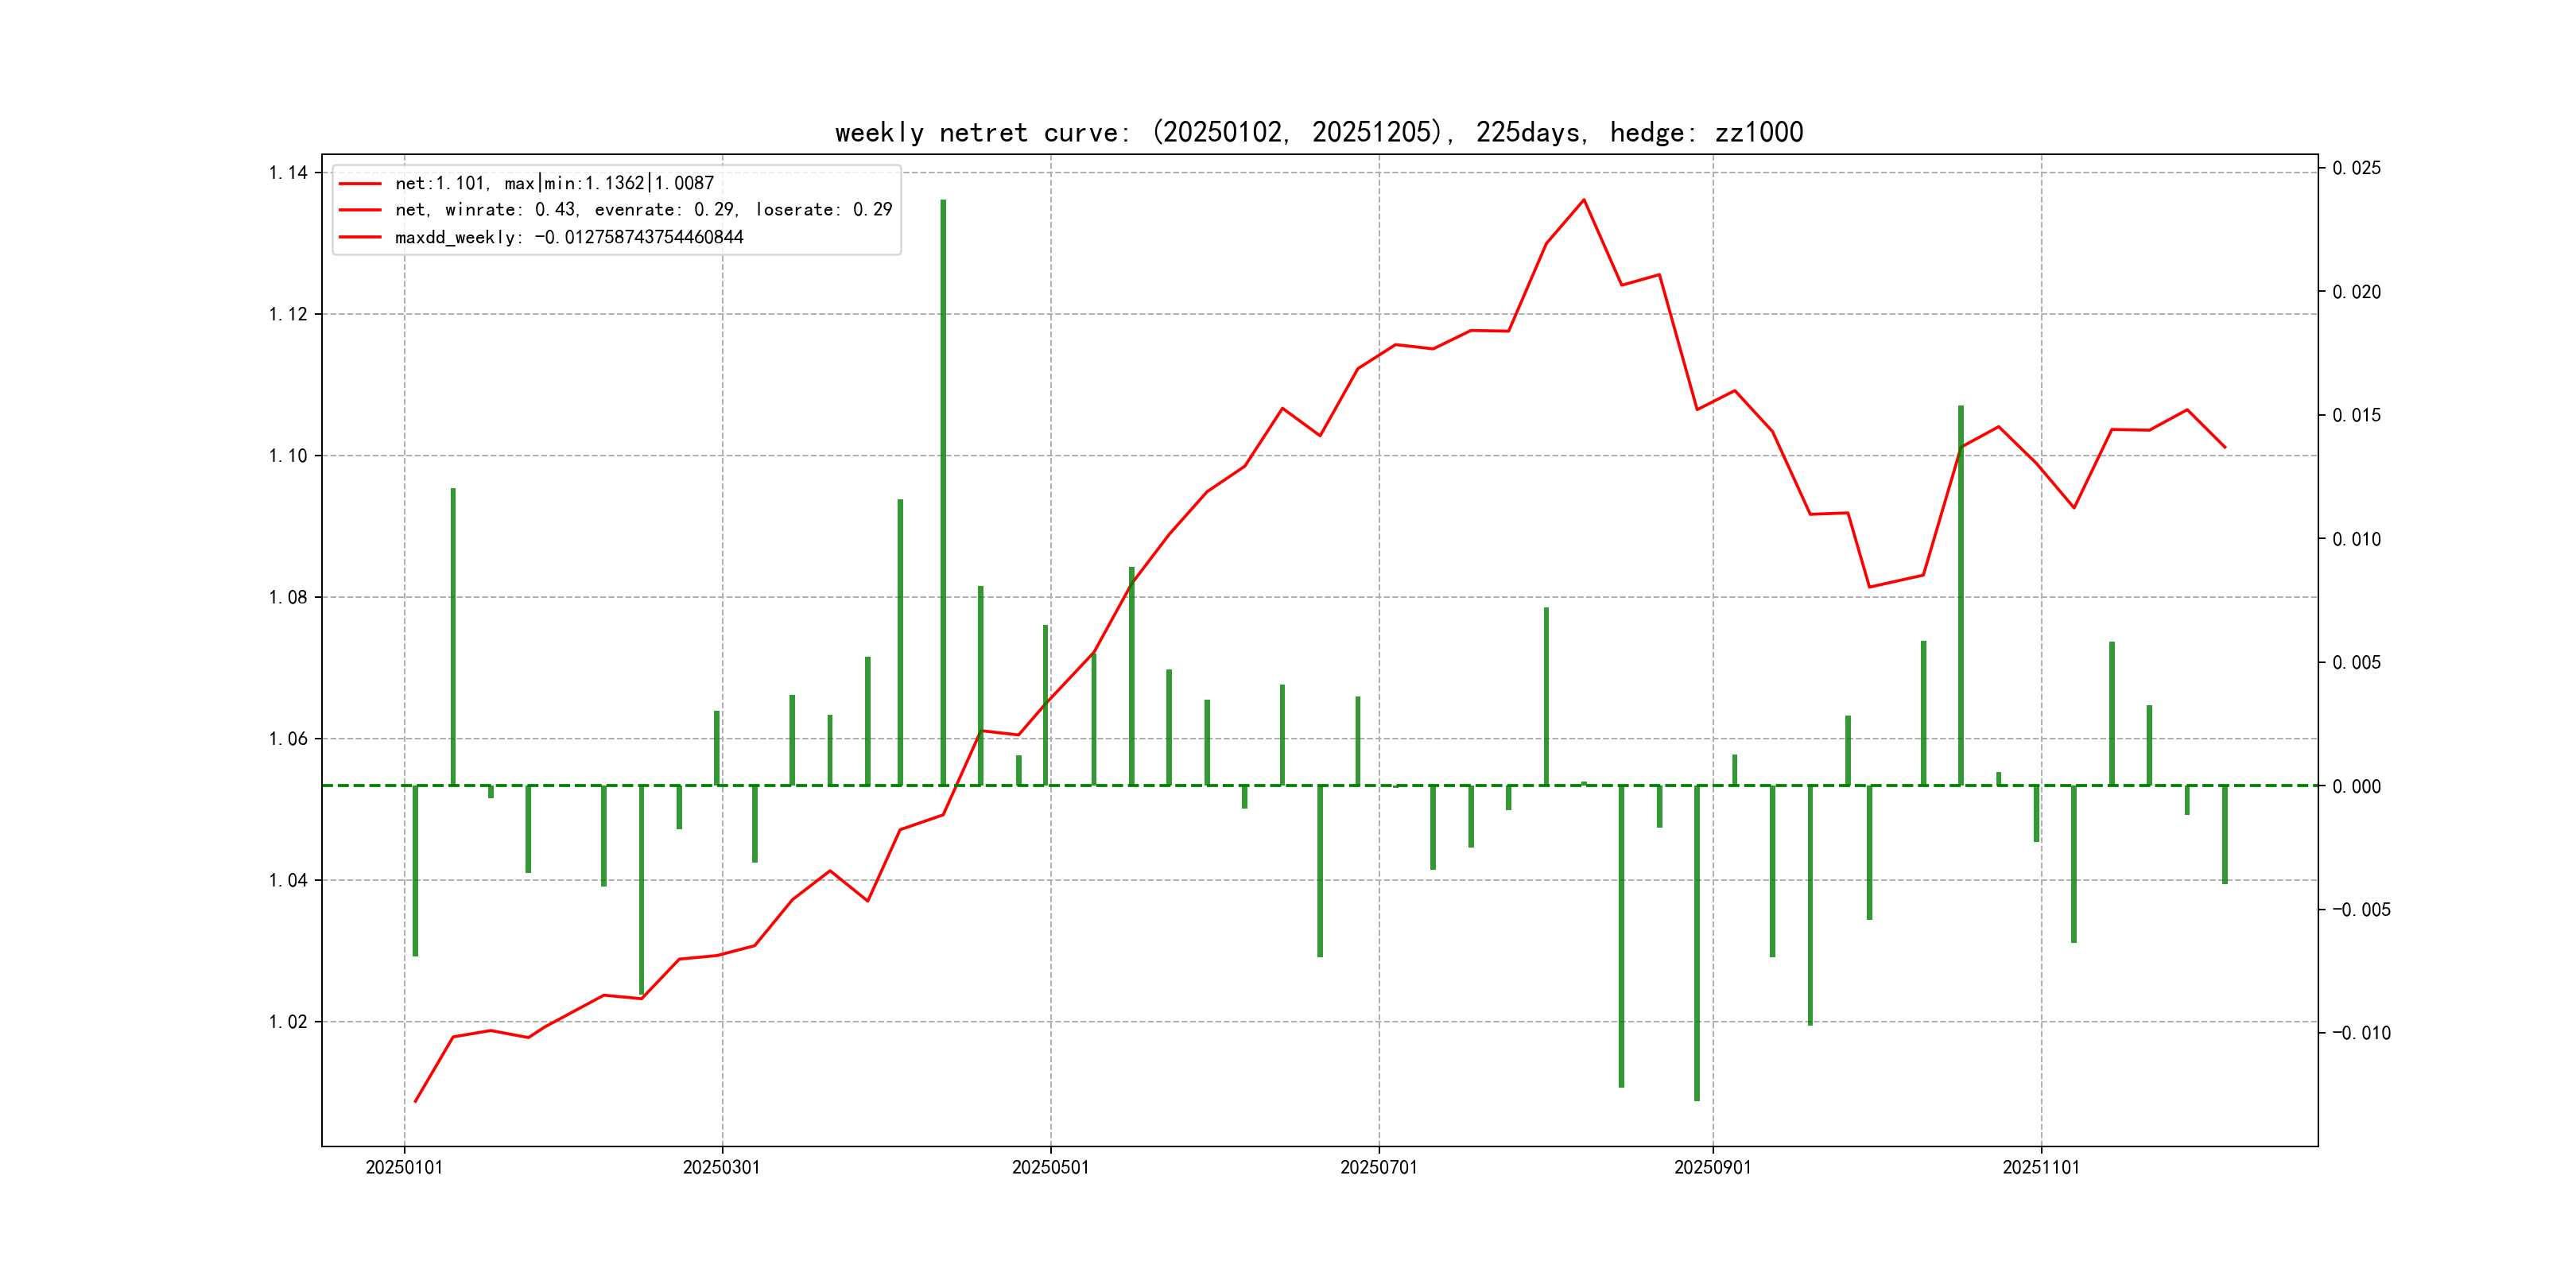
Task: Click the tallest green bar in April
Action: point(943,490)
